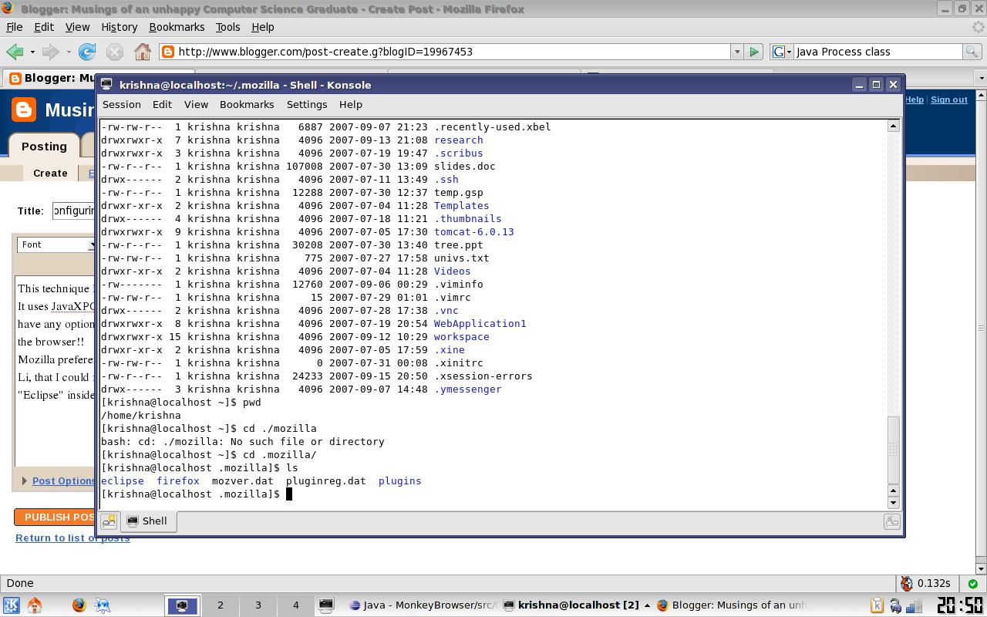
Task: Switch to virtual desktop 2
Action: (220, 605)
